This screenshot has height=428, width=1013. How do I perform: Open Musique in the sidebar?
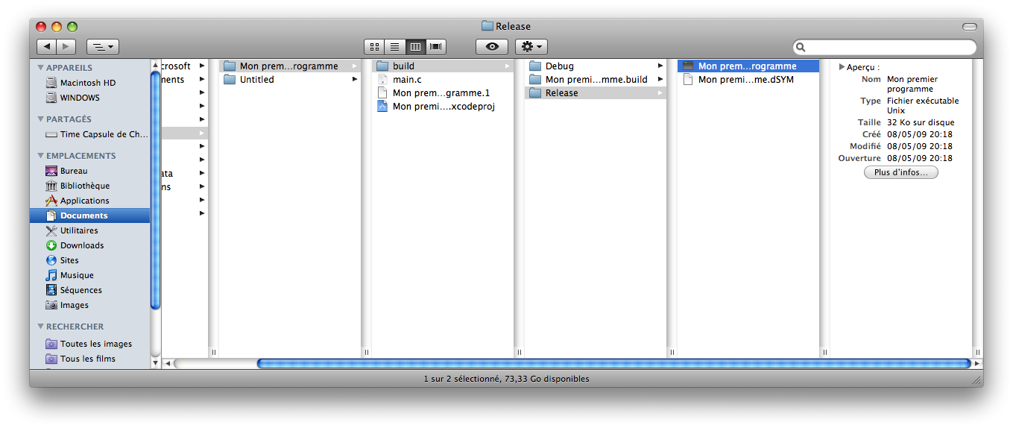point(89,275)
